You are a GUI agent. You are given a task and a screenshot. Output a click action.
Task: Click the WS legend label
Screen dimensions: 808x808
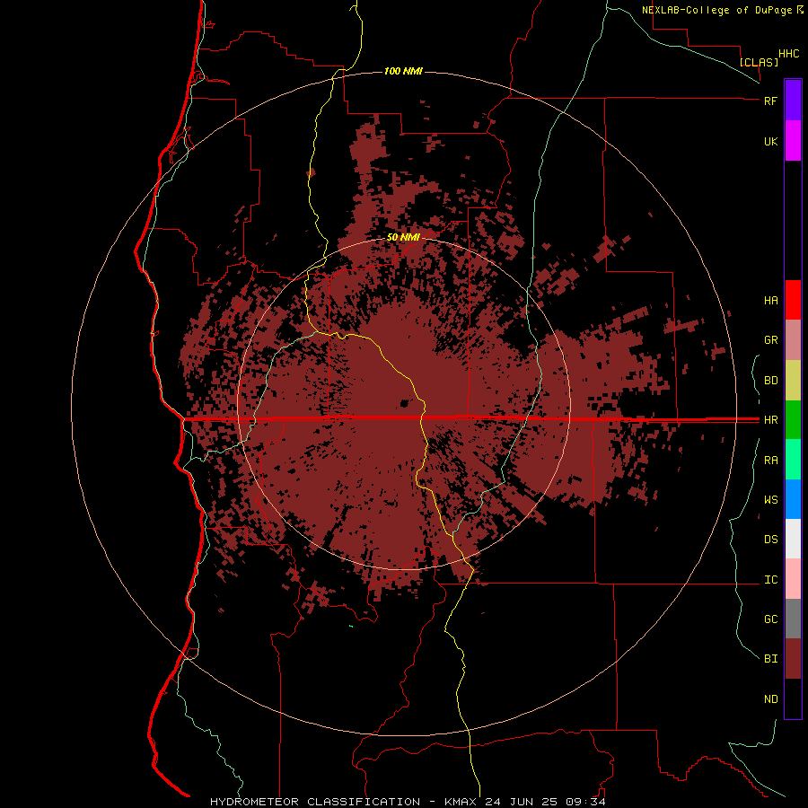[x=770, y=500]
